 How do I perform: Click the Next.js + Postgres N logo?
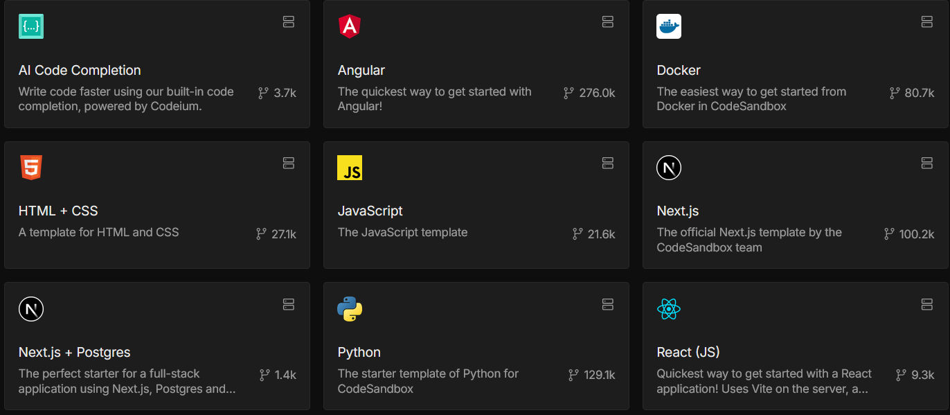click(31, 308)
